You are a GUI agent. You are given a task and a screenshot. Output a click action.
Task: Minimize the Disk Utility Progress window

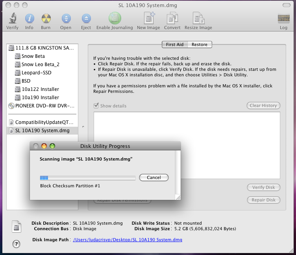tap(44, 146)
